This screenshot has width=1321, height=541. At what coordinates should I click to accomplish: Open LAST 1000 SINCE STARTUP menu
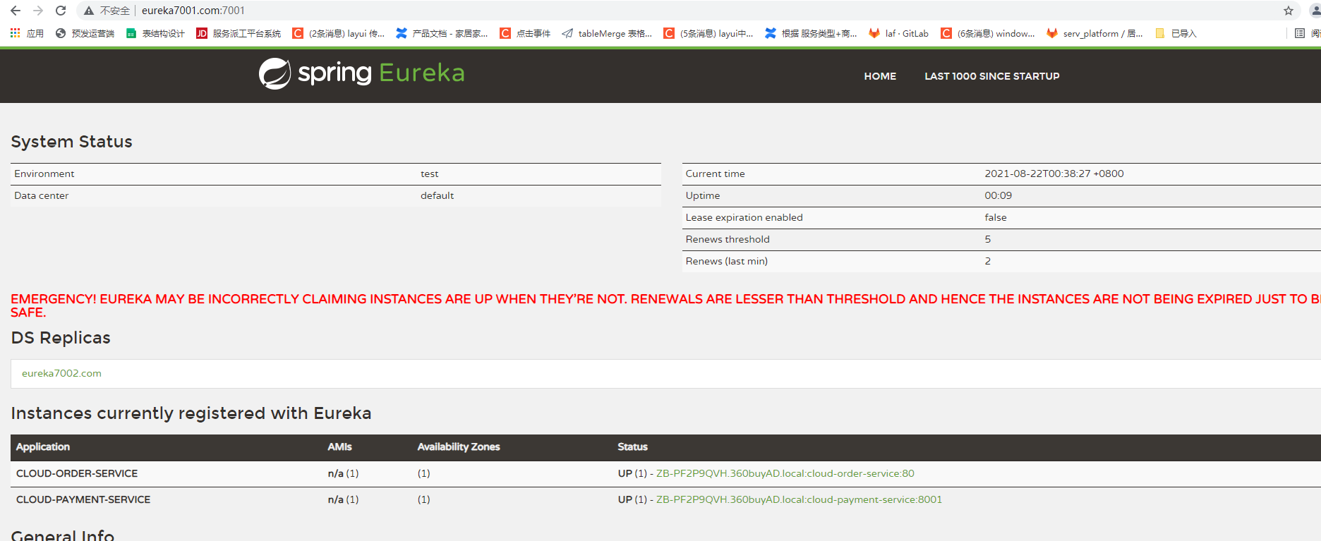pos(992,76)
